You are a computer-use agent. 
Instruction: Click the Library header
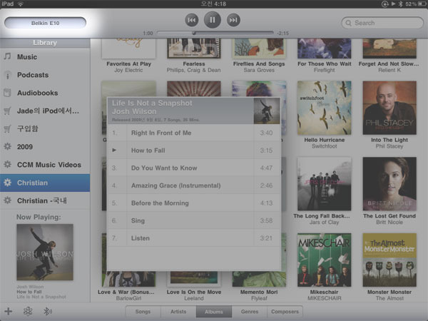click(x=45, y=43)
